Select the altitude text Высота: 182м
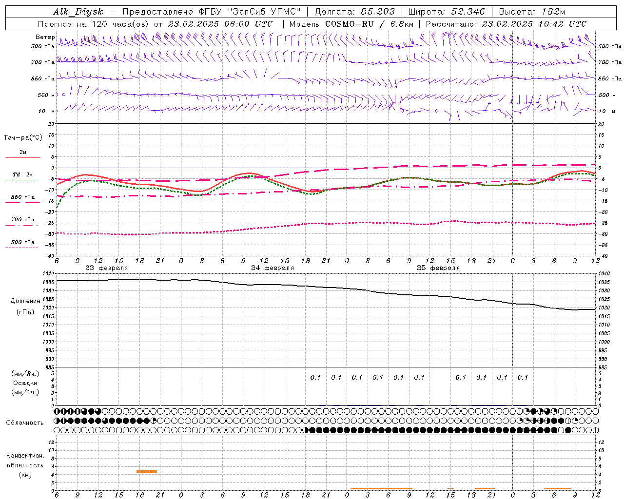This screenshot has height=499, width=624. point(532,12)
